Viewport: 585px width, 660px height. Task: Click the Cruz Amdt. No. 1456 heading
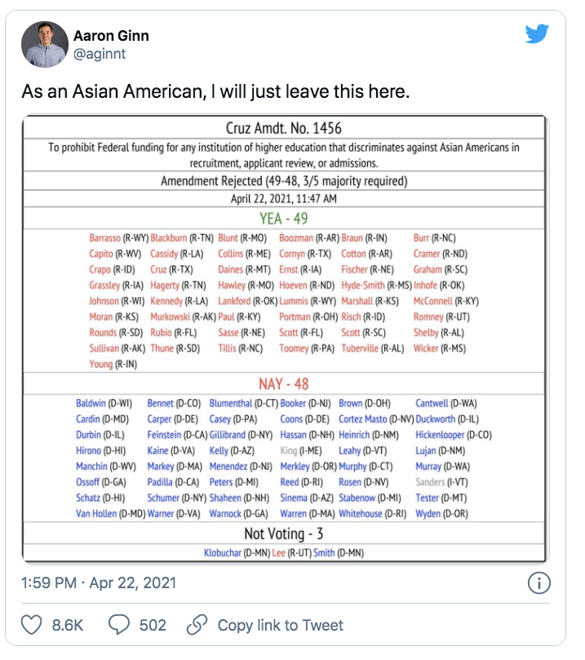pos(283,128)
